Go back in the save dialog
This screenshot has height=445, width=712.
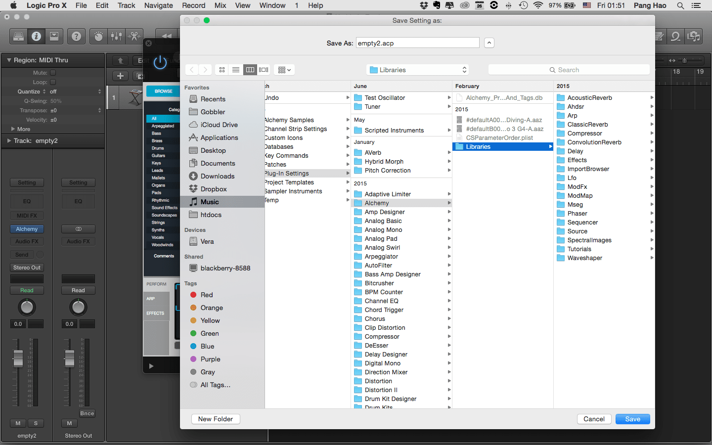coord(192,70)
